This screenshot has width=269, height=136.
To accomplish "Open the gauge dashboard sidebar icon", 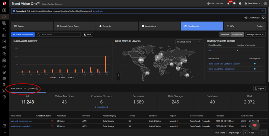I will pyautogui.click(x=4, y=17).
